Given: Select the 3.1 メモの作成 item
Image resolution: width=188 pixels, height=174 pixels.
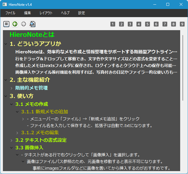Looking at the screenshot, I should [32, 104].
